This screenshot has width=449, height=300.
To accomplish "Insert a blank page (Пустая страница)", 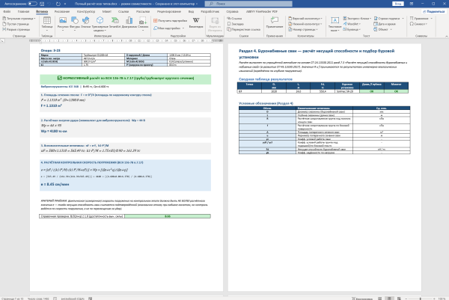I will [16, 24].
